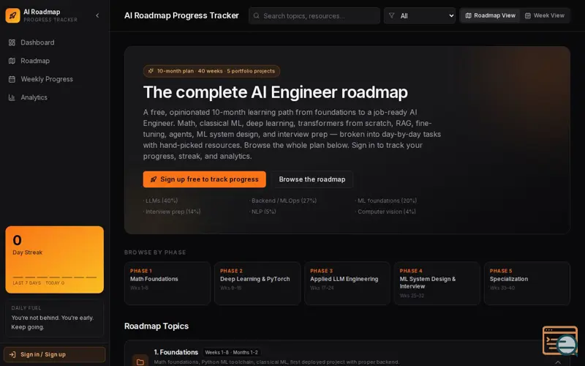585x366 pixels.
Task: Open the Analytics page
Action: coord(54,97)
